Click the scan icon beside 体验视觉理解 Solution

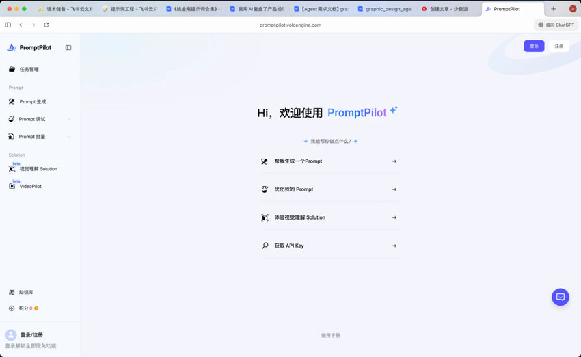[265, 217]
